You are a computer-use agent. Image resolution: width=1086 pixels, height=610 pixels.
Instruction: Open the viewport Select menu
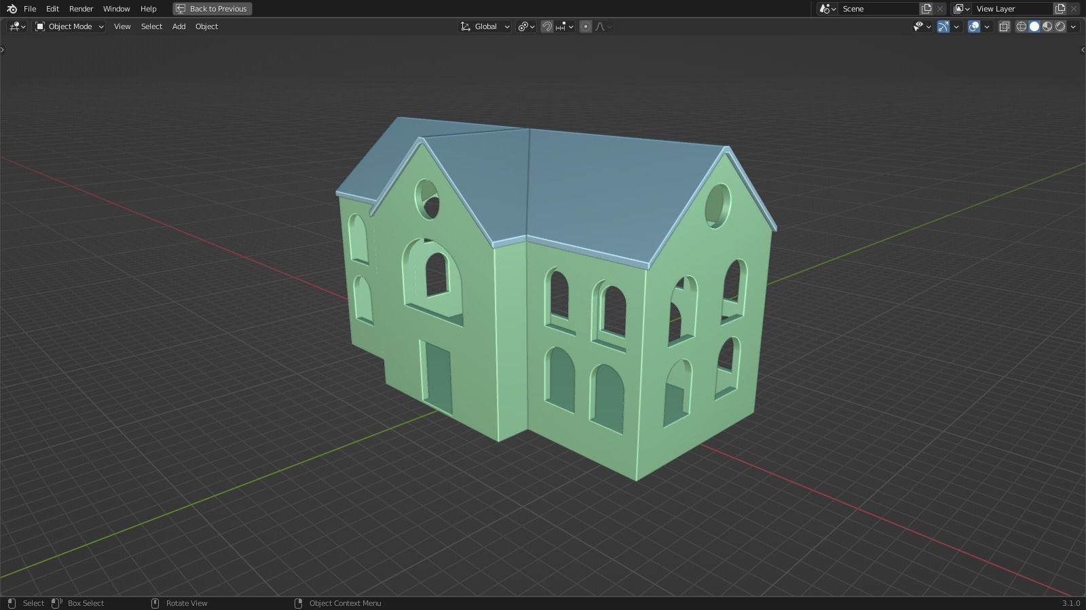[151, 26]
